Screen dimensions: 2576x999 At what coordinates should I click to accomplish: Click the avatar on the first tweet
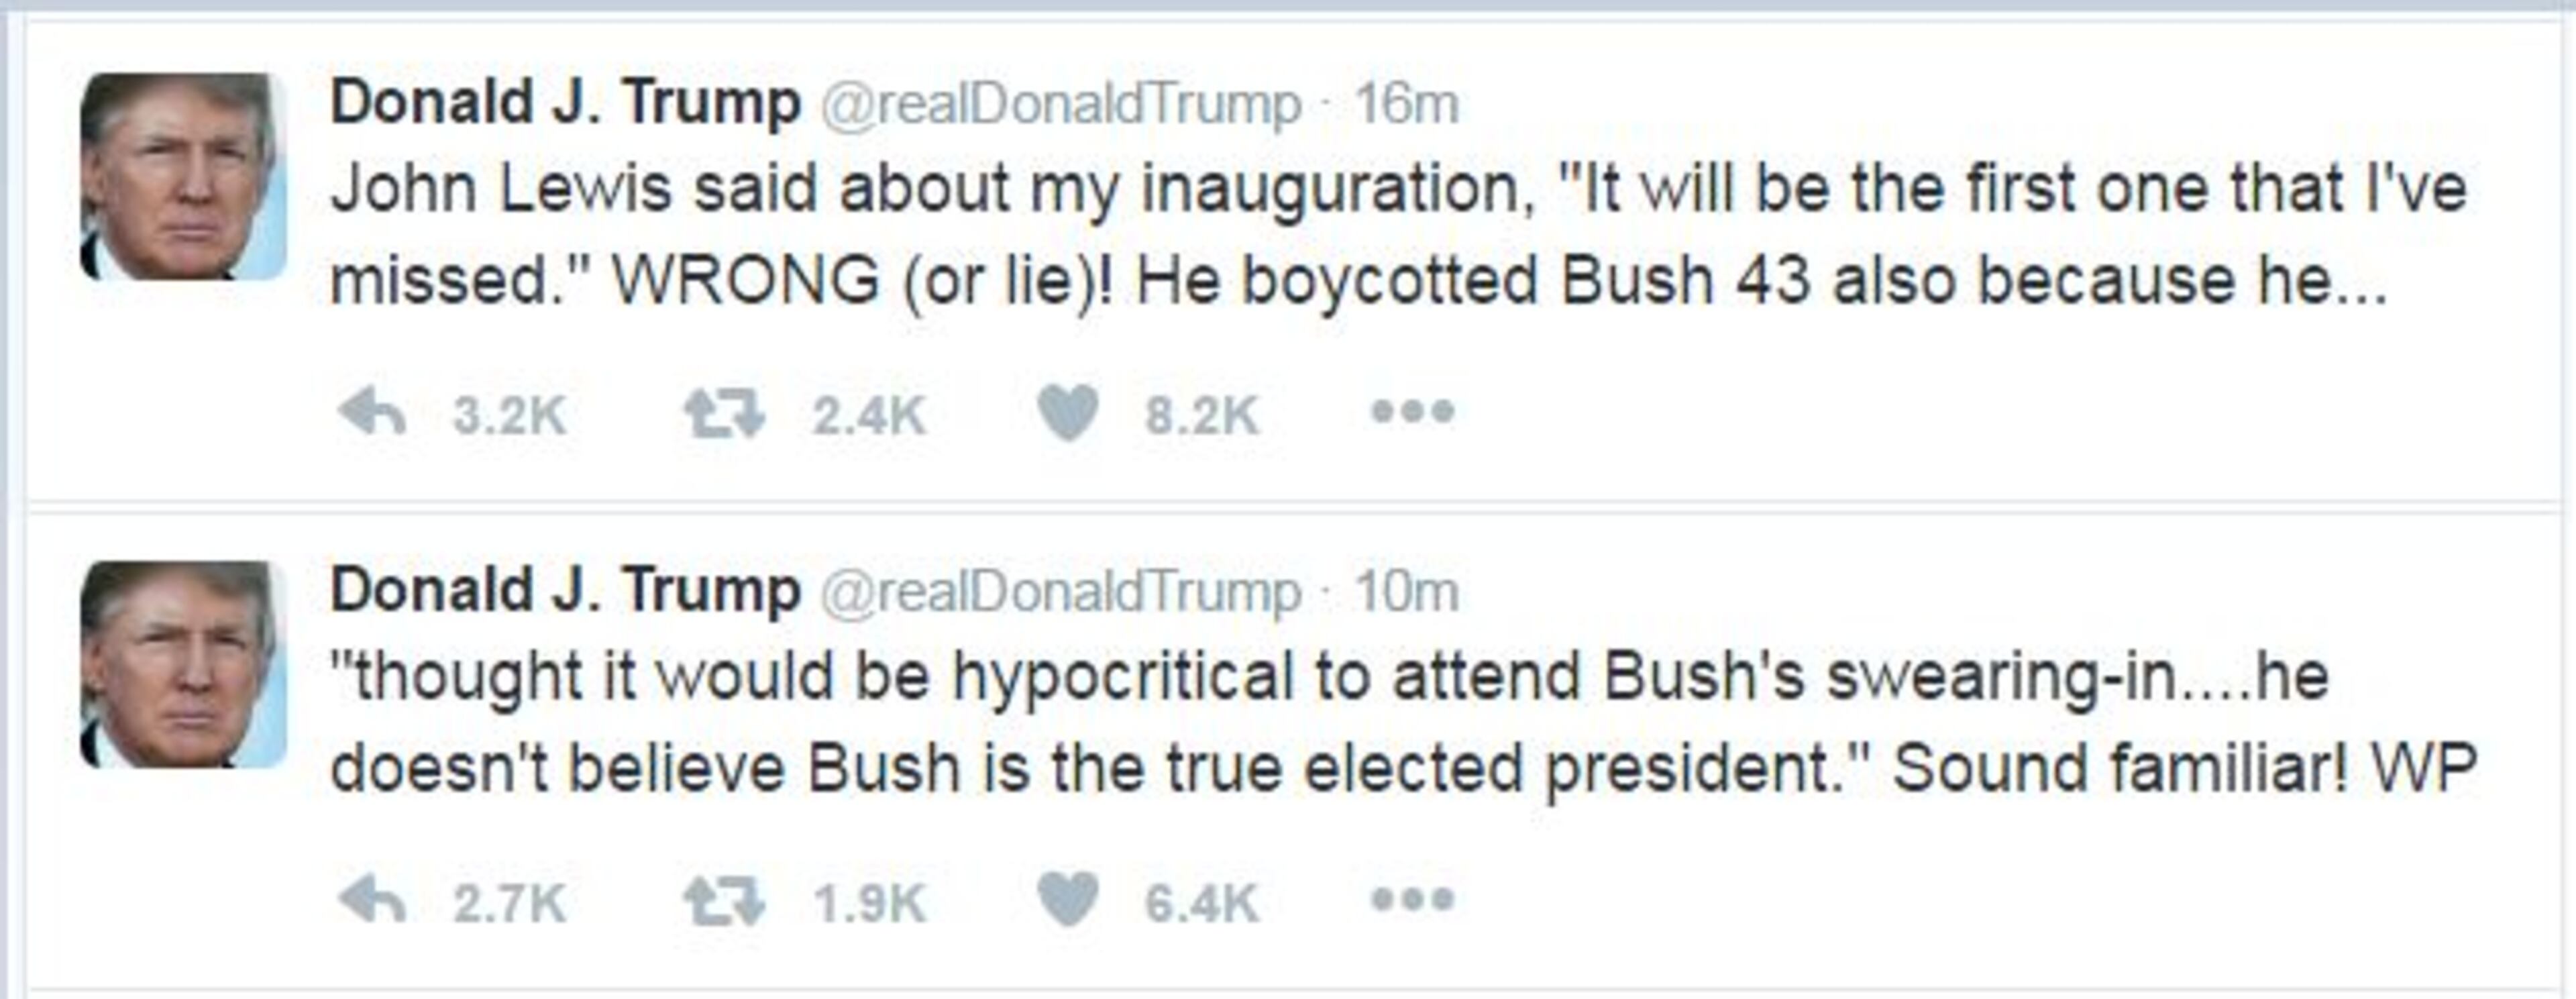tap(183, 177)
